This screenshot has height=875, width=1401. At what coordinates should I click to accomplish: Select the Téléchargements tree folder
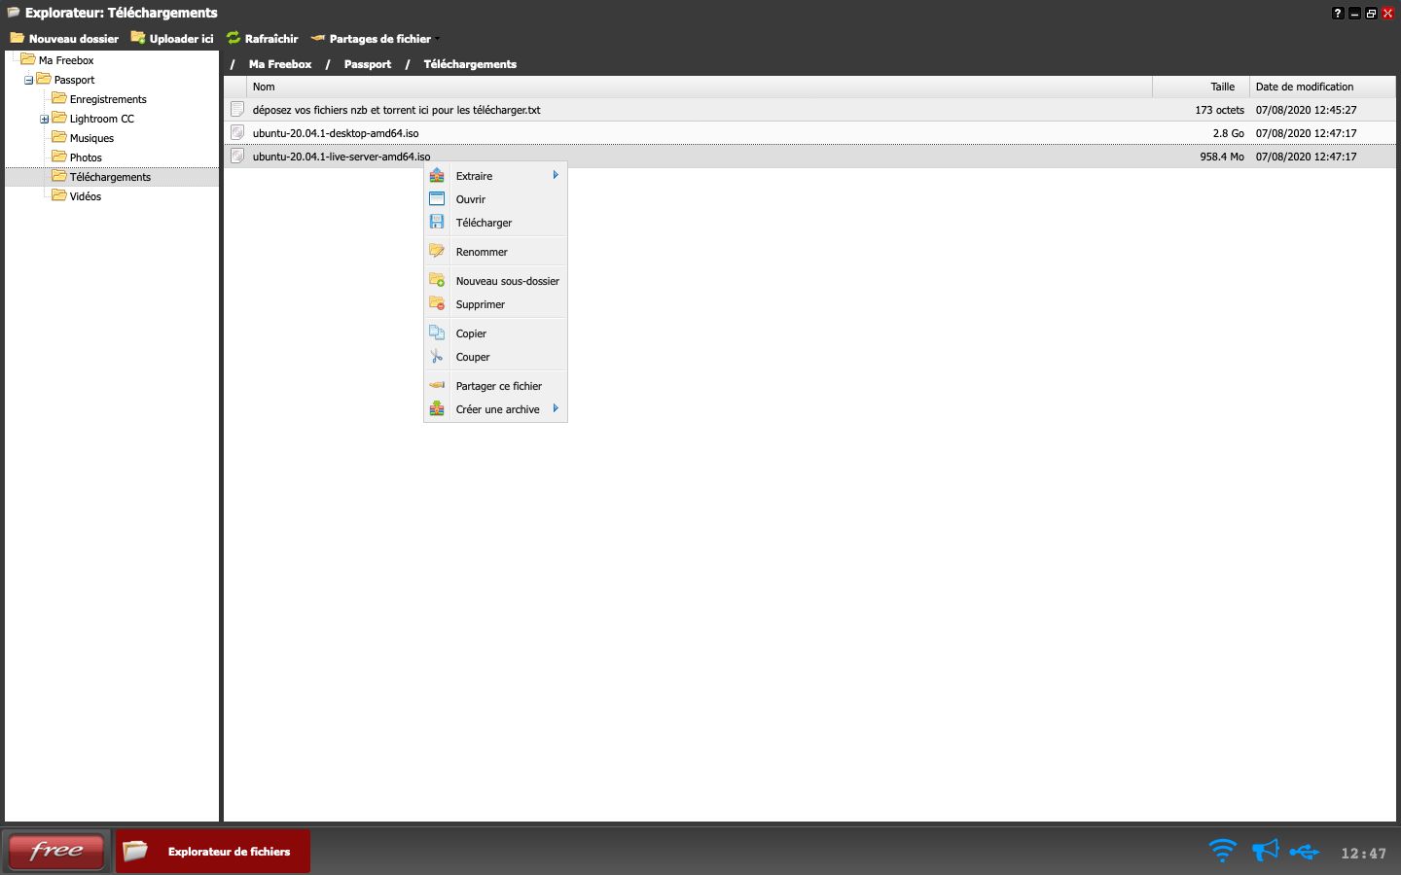tap(110, 177)
